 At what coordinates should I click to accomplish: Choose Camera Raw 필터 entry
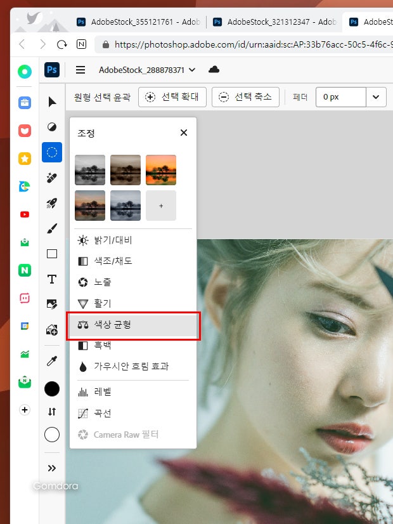[x=133, y=435]
